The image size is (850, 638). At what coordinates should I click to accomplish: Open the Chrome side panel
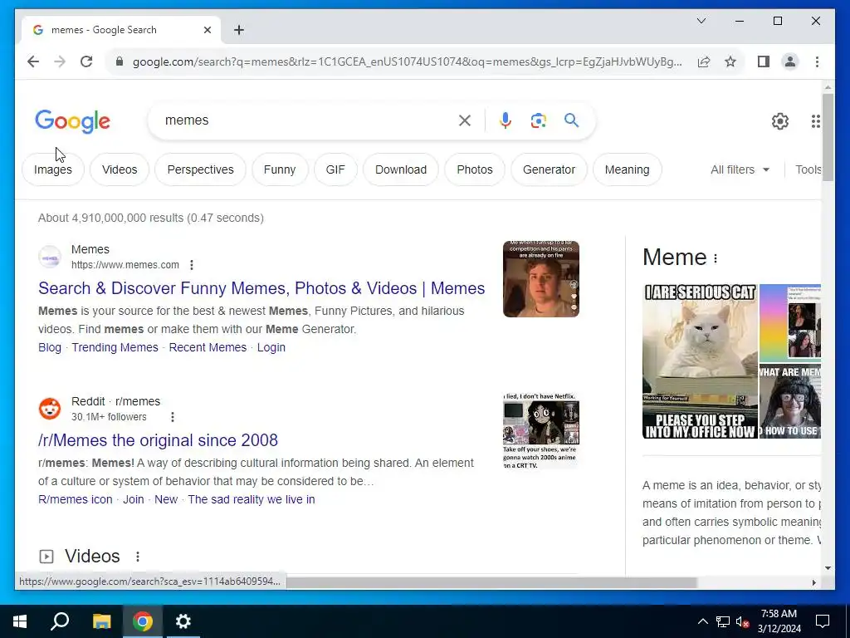pos(764,61)
